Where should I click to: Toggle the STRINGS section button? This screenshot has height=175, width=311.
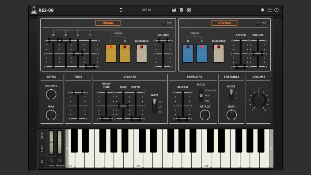(224, 23)
